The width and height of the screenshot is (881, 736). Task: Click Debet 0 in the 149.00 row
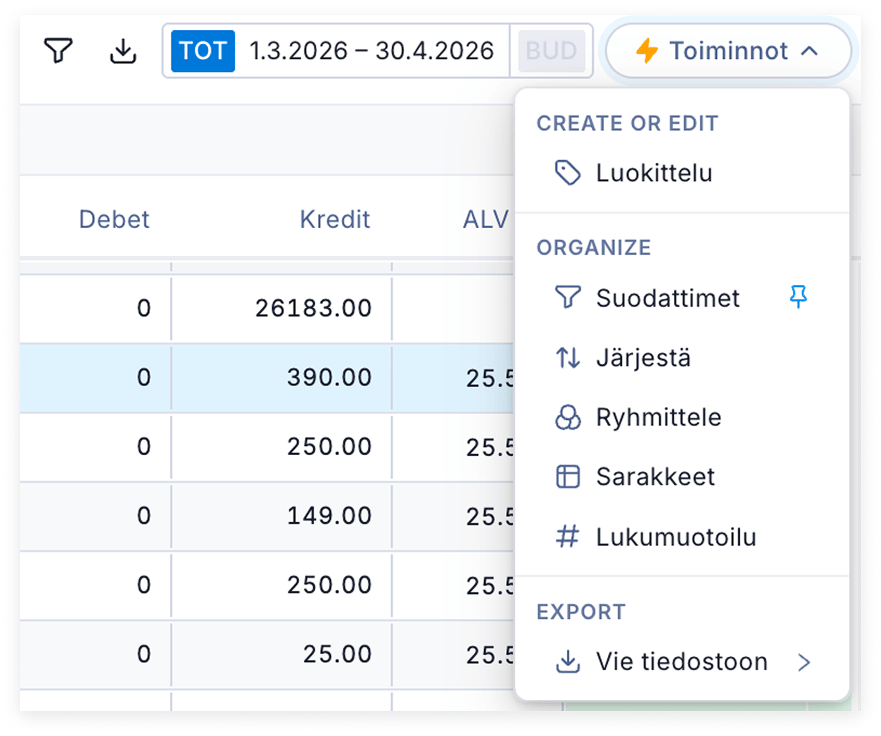95,516
